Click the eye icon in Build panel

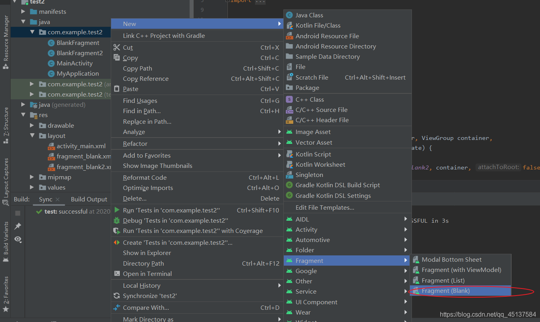pyautogui.click(x=18, y=239)
